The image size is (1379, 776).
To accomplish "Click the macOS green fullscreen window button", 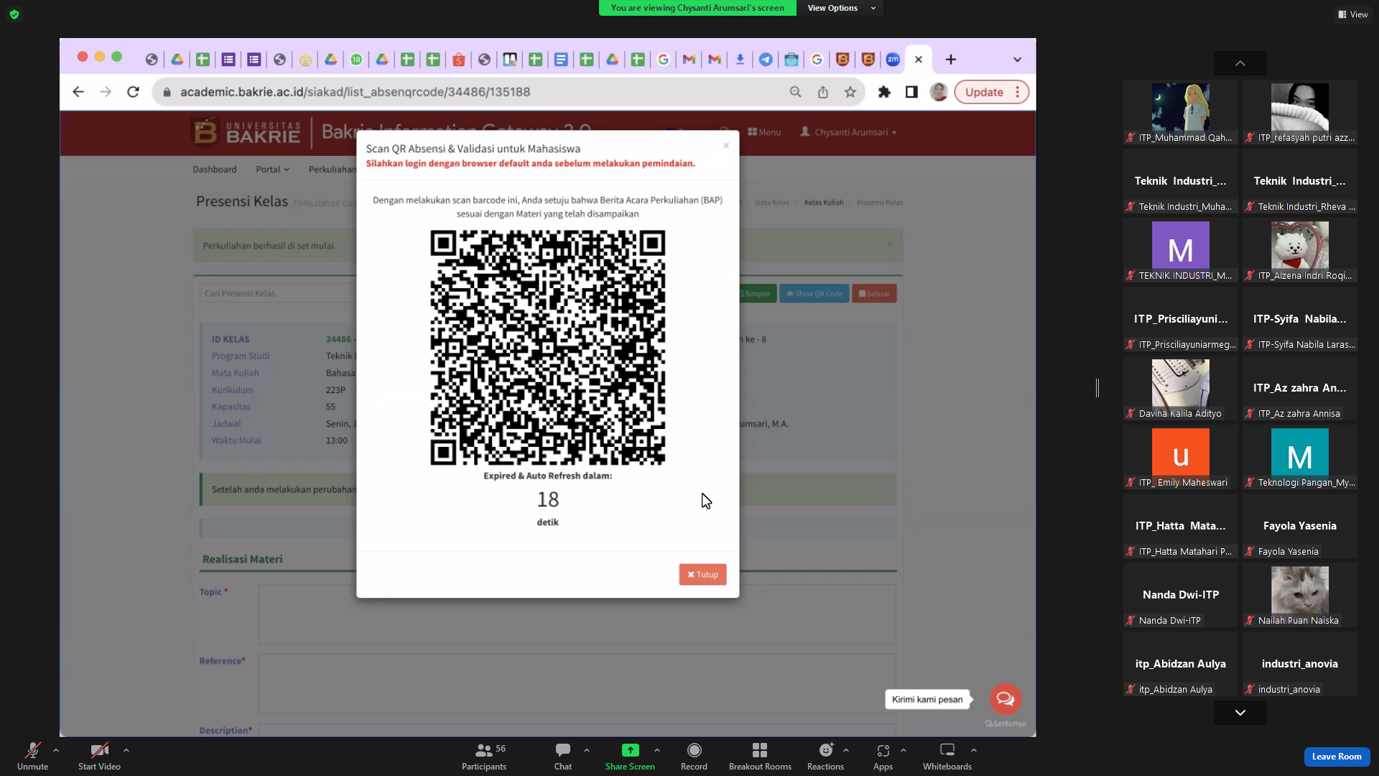I will point(117,57).
